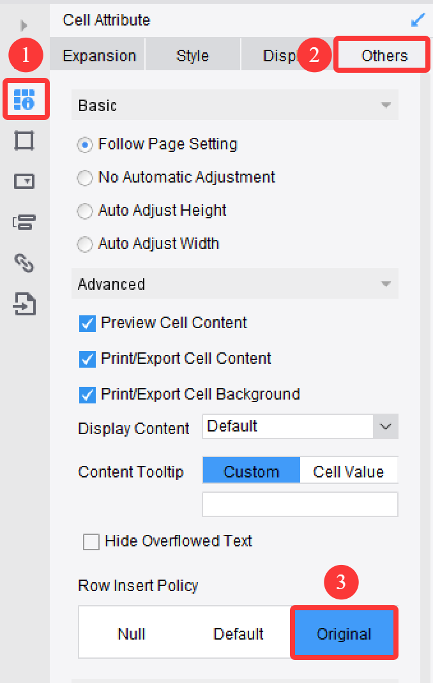Enable Hide Overflowed Text
Viewport: 433px width, 683px height.
point(91,541)
